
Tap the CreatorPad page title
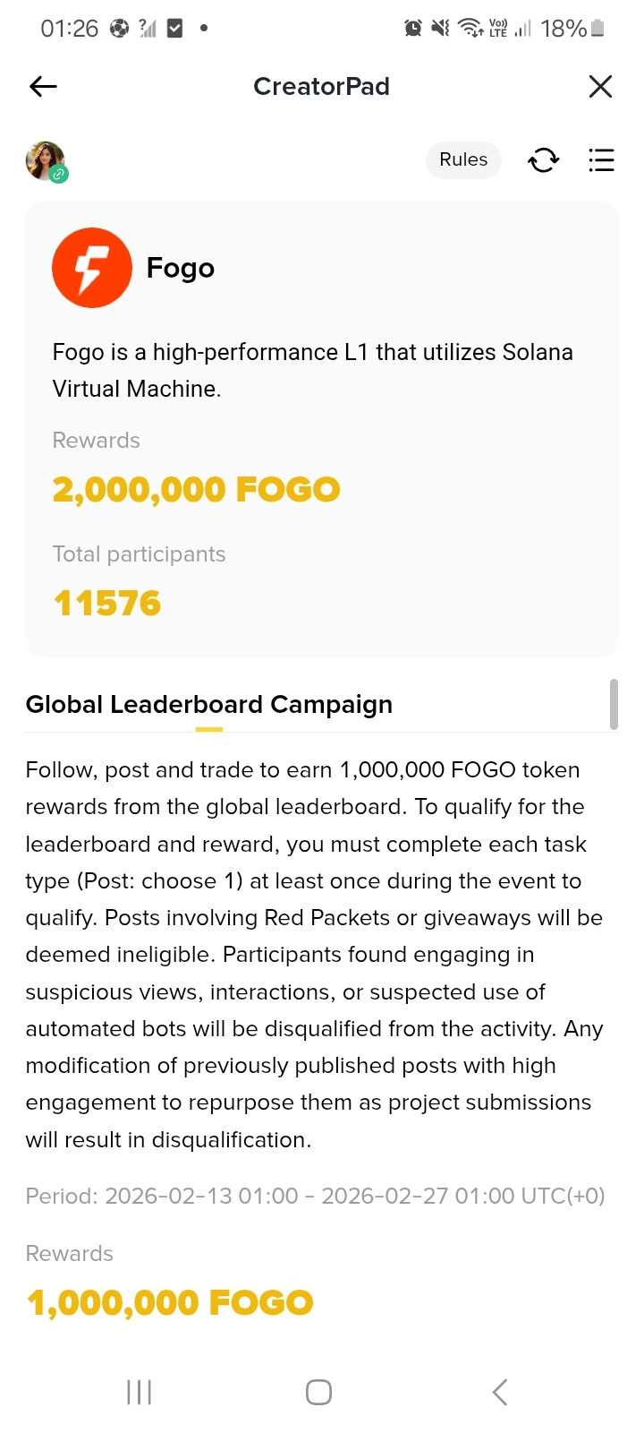click(x=321, y=86)
